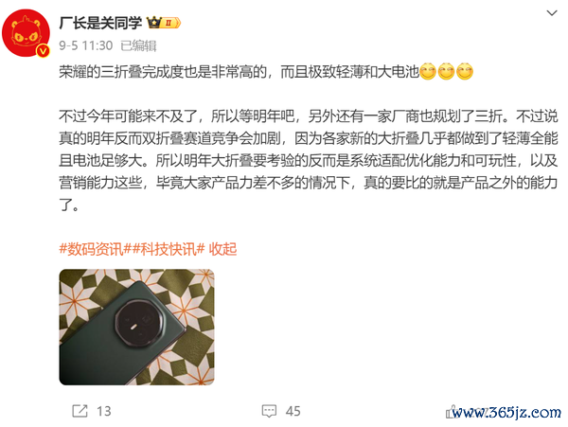568x427 pixels.
Task: Click the crown membership icon
Action: [153, 23]
